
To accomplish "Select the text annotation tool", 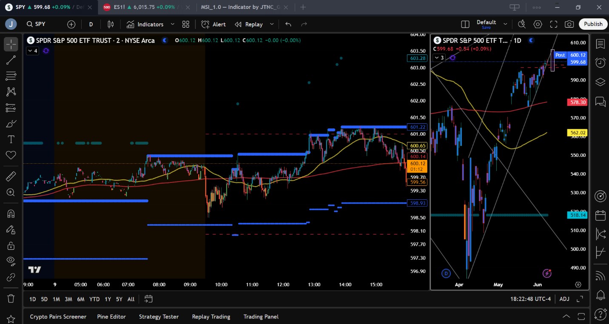I will tap(11, 139).
